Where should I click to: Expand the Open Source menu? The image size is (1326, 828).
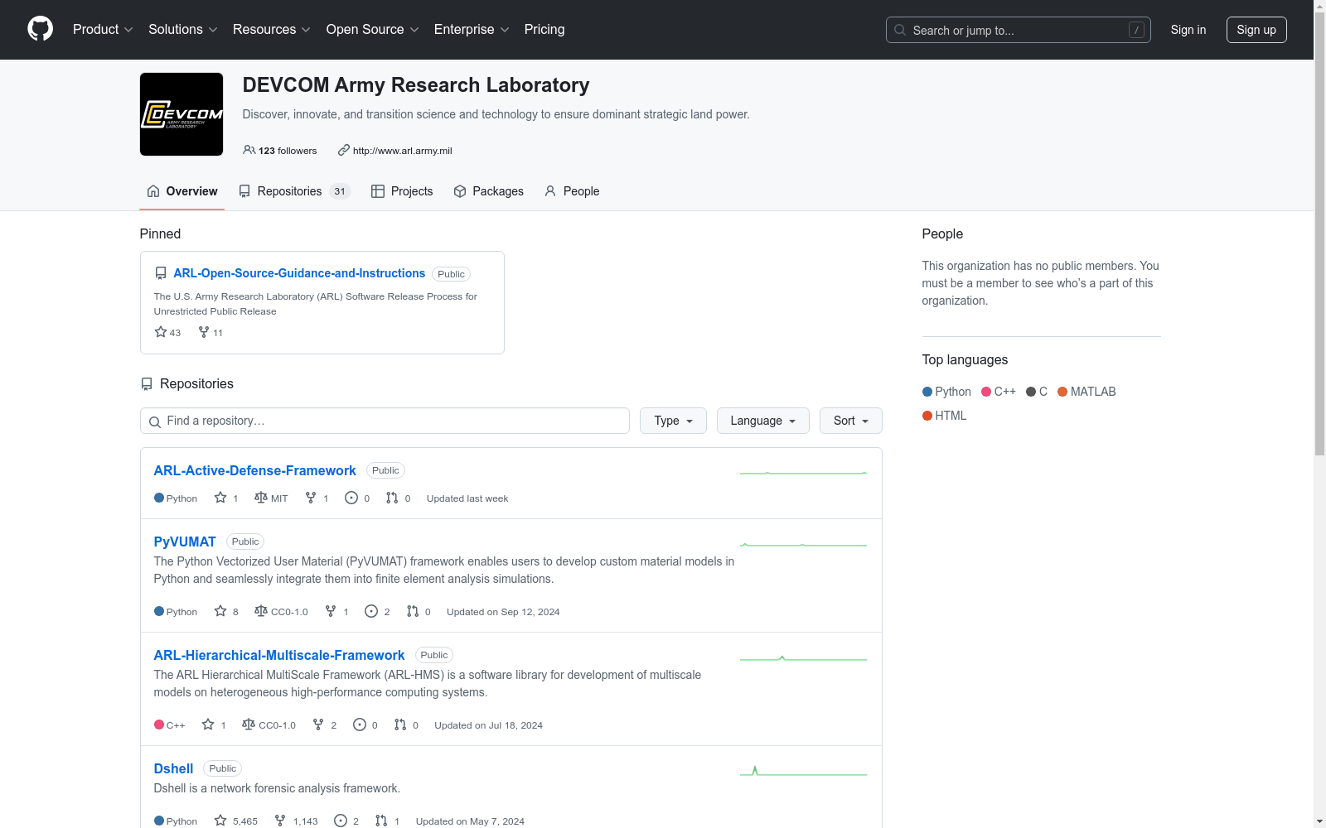[x=373, y=30]
